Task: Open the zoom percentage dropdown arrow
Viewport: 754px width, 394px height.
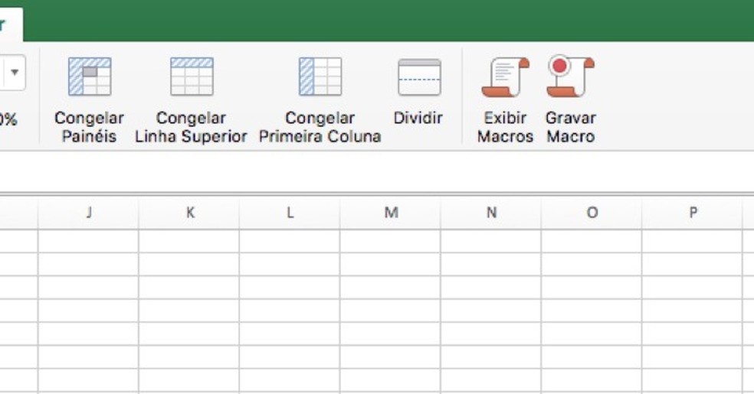Action: 14,75
